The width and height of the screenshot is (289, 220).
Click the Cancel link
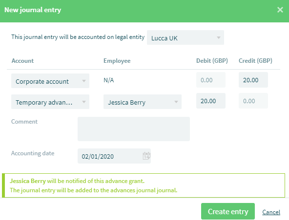pyautogui.click(x=271, y=212)
